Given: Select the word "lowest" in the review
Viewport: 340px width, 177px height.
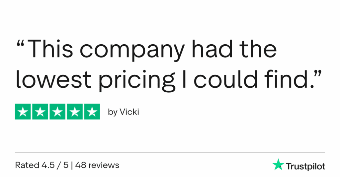Looking at the screenshot, I should pyautogui.click(x=53, y=79).
